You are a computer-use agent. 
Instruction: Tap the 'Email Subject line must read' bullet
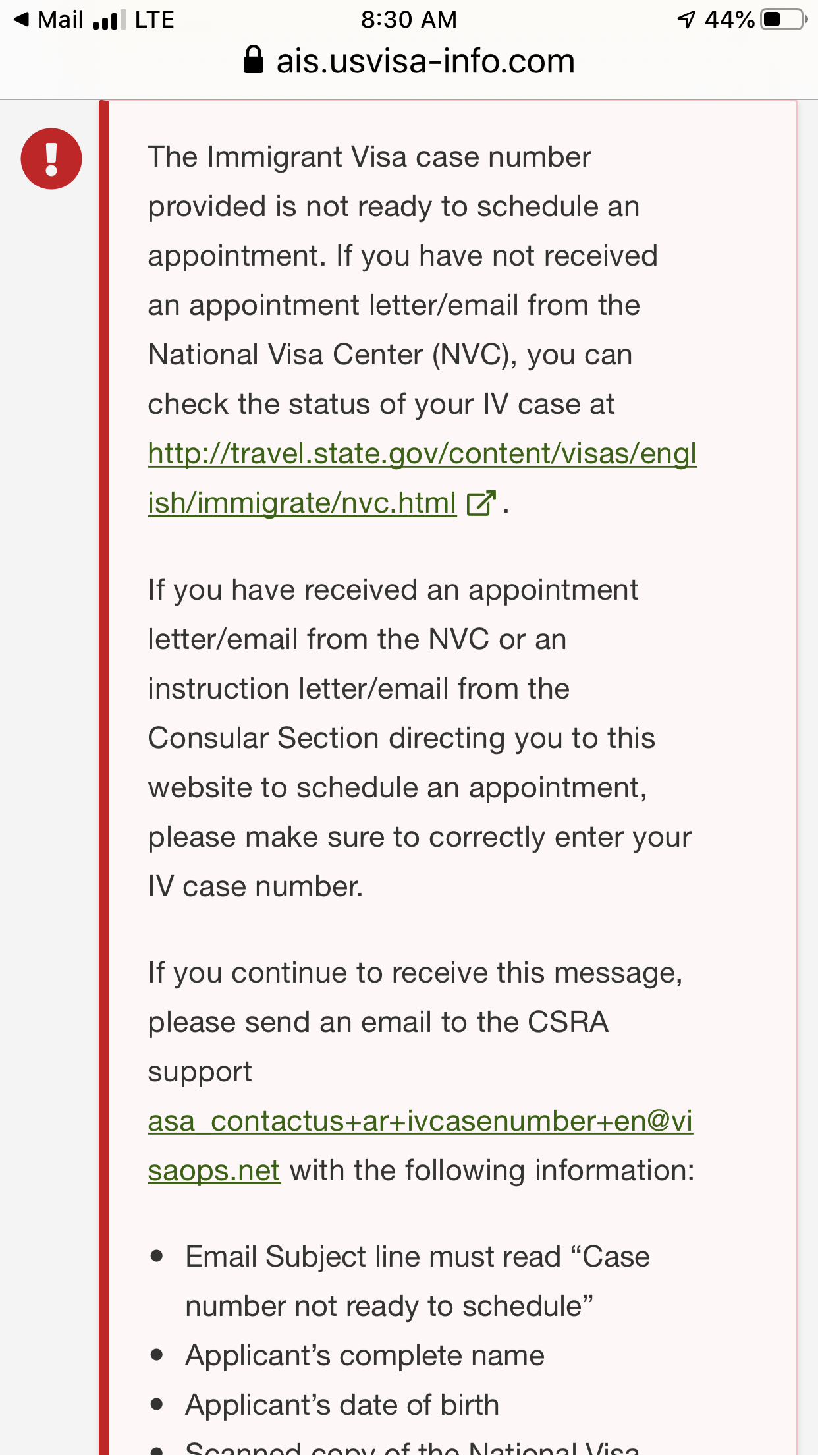418,1281
